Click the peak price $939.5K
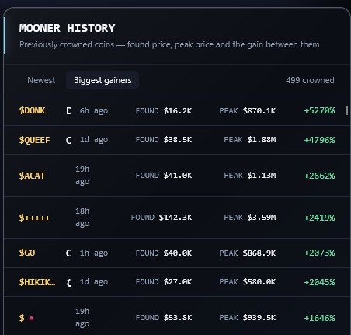Image resolution: width=351 pixels, height=335 pixels. (259, 318)
